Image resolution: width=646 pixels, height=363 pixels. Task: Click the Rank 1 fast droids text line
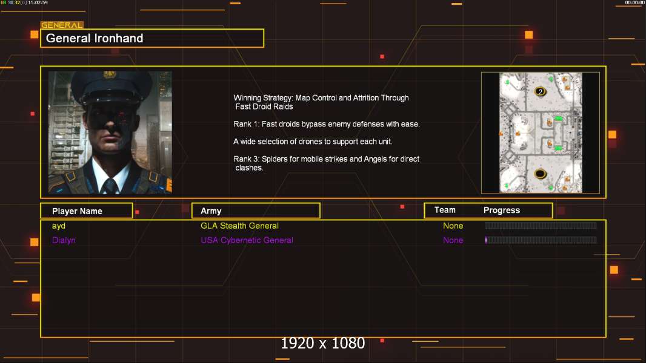[326, 124]
